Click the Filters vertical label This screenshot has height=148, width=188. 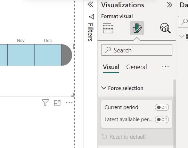tap(91, 32)
